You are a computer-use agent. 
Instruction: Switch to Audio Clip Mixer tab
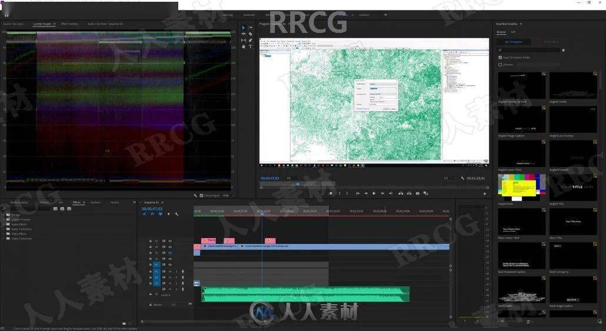coord(105,24)
